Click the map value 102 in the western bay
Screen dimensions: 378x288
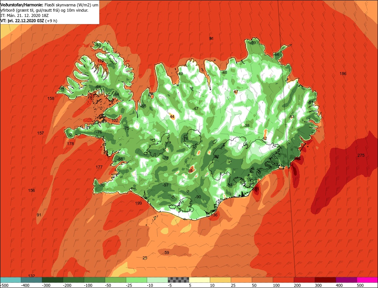point(115,120)
